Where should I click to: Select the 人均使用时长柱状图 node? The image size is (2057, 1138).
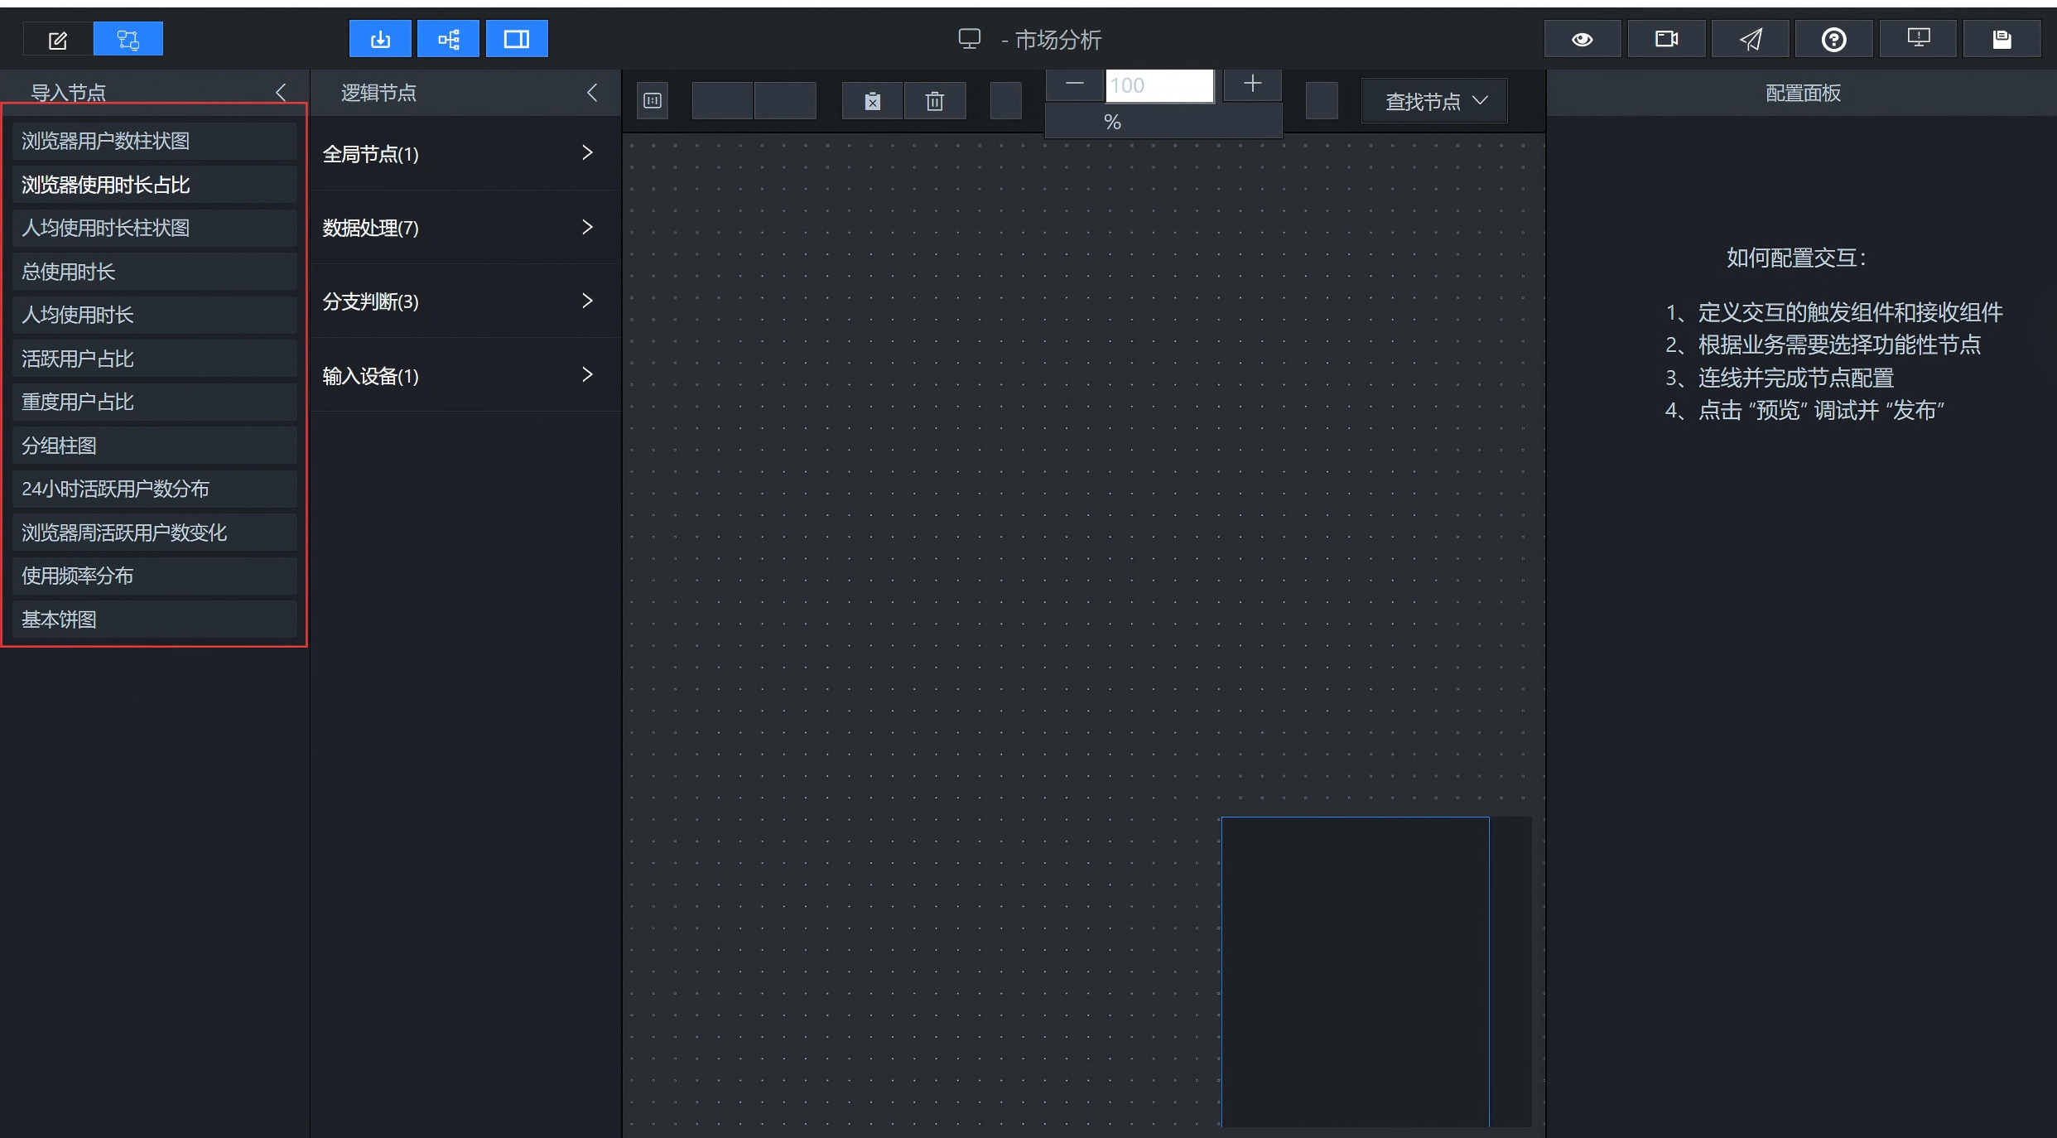[x=155, y=228]
